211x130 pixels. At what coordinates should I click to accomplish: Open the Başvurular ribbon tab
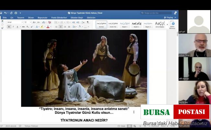click(x=42, y=18)
